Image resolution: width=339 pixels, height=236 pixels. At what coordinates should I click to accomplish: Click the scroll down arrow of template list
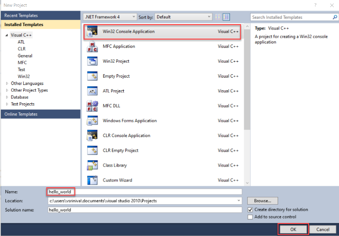pos(247,183)
